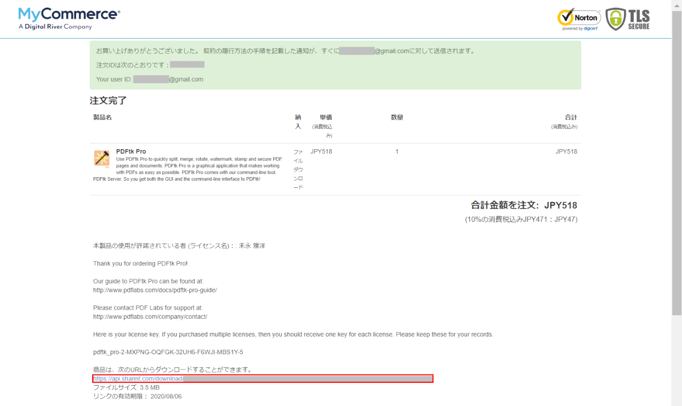Viewport: 682px width, 406px height.
Task: Click the unit price JPY518 cell
Action: [321, 151]
